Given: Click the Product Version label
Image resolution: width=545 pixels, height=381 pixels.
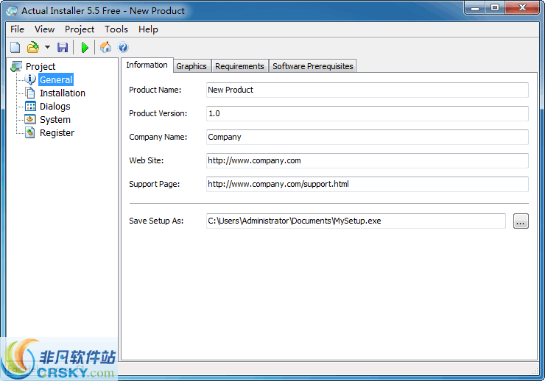Looking at the screenshot, I should point(158,113).
